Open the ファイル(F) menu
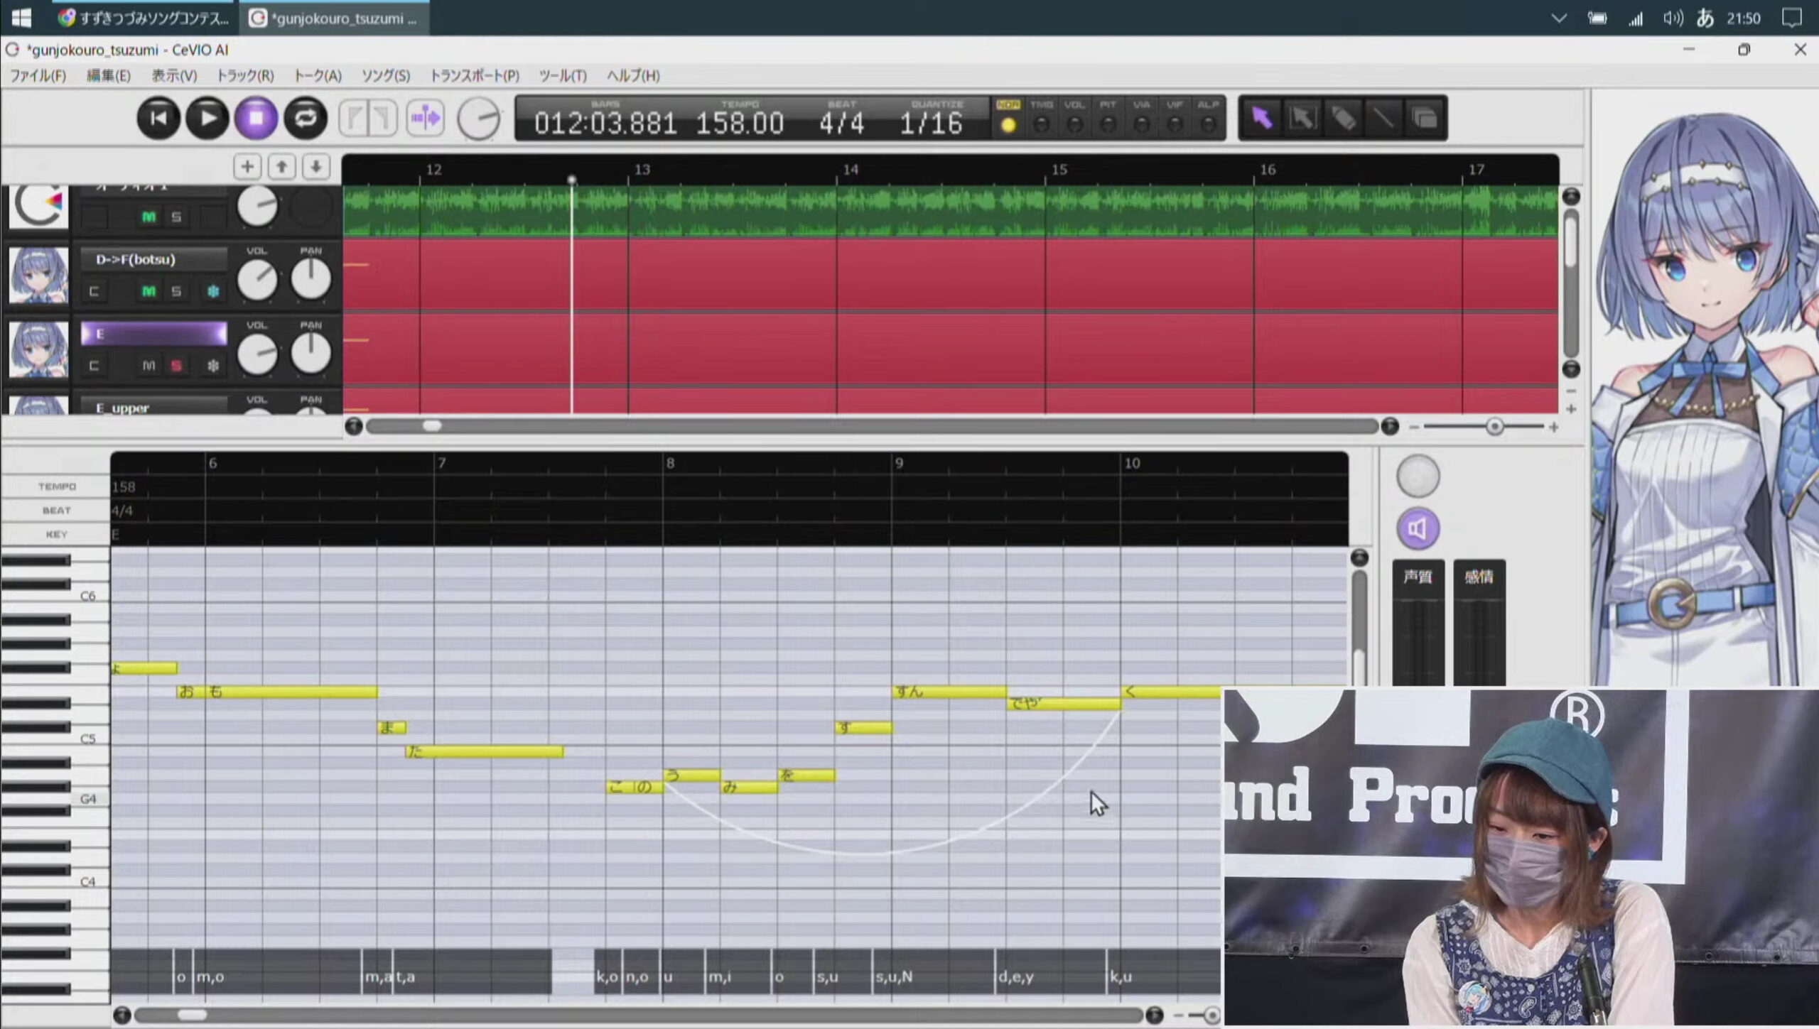Screen dimensions: 1819x1029 (x=38, y=75)
